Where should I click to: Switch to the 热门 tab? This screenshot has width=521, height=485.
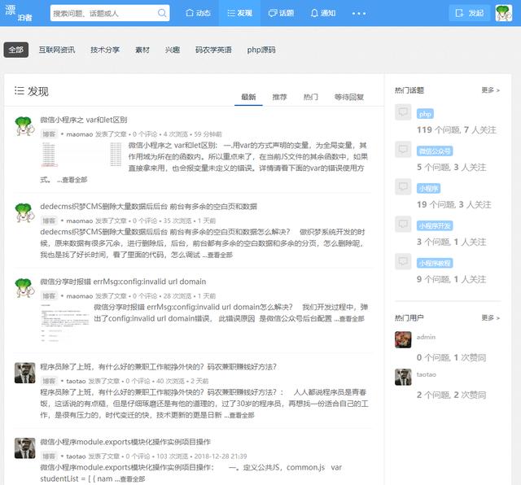click(311, 97)
